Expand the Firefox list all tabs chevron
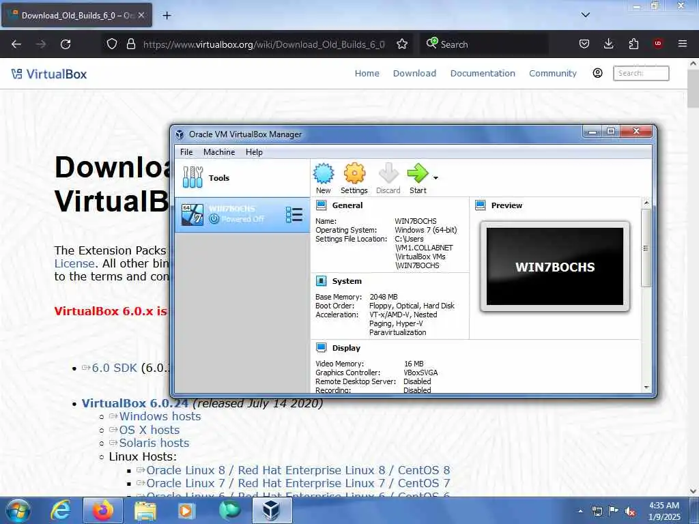This screenshot has width=699, height=524. 586,15
